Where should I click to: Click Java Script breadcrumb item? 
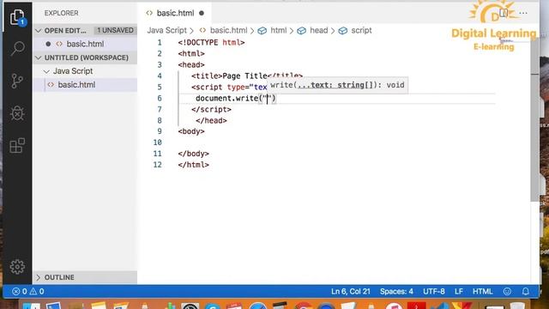166,31
